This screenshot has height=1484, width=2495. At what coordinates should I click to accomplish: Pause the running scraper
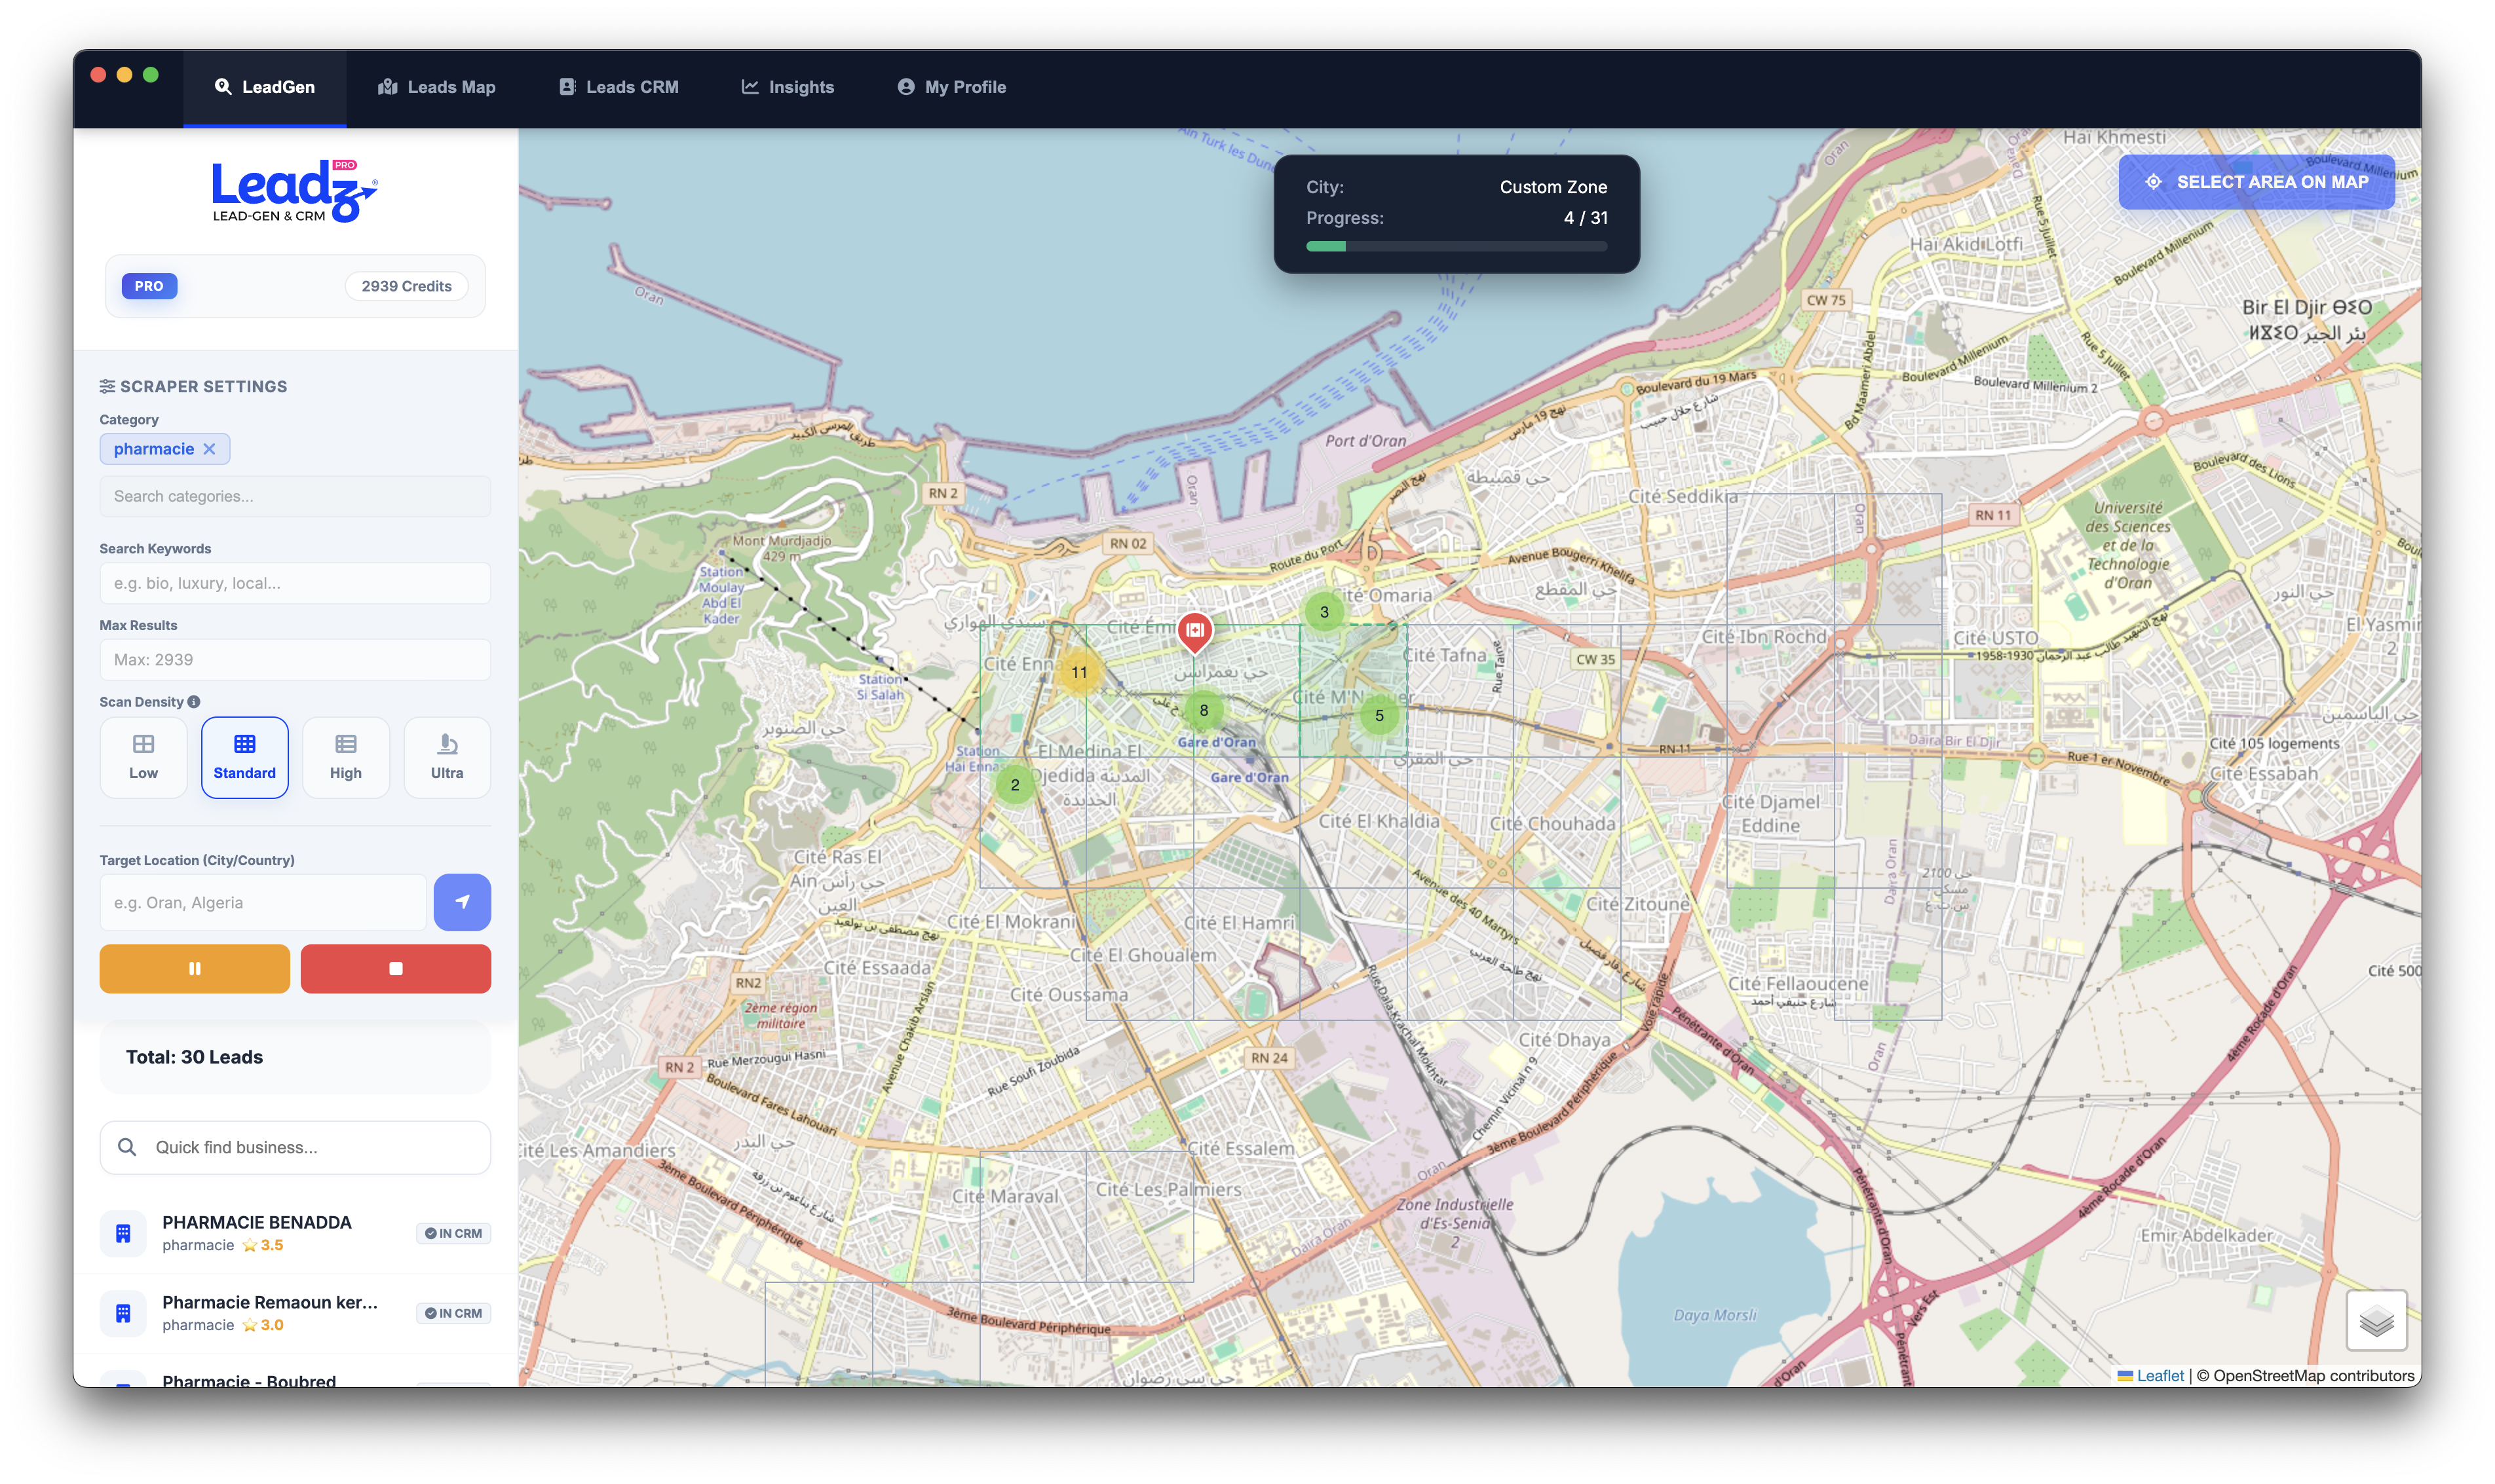coord(194,968)
